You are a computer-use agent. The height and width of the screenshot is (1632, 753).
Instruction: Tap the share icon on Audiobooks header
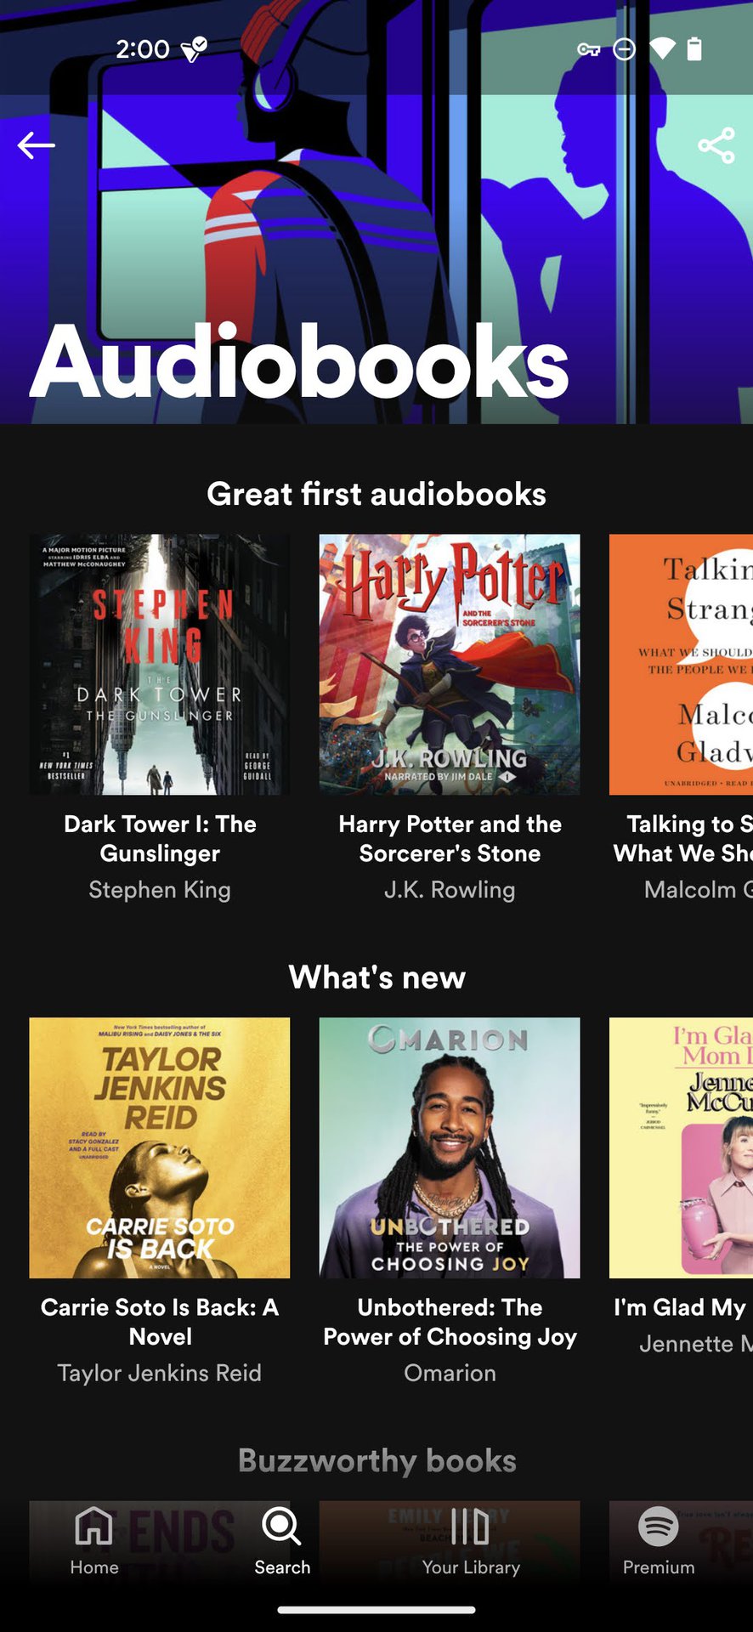point(716,145)
